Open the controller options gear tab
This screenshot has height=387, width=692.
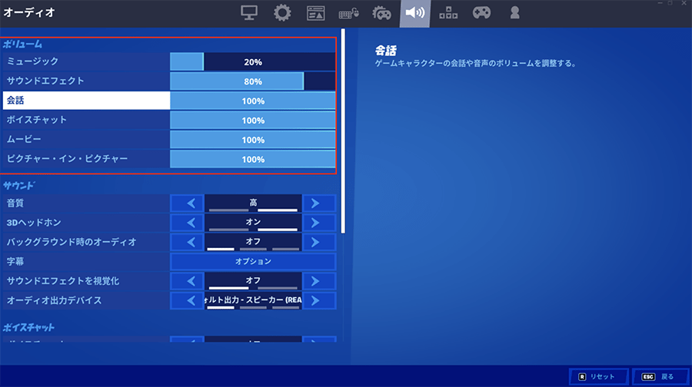pyautogui.click(x=381, y=13)
